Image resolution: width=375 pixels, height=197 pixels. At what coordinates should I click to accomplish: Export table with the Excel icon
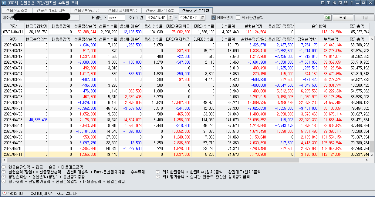[x=327, y=18]
